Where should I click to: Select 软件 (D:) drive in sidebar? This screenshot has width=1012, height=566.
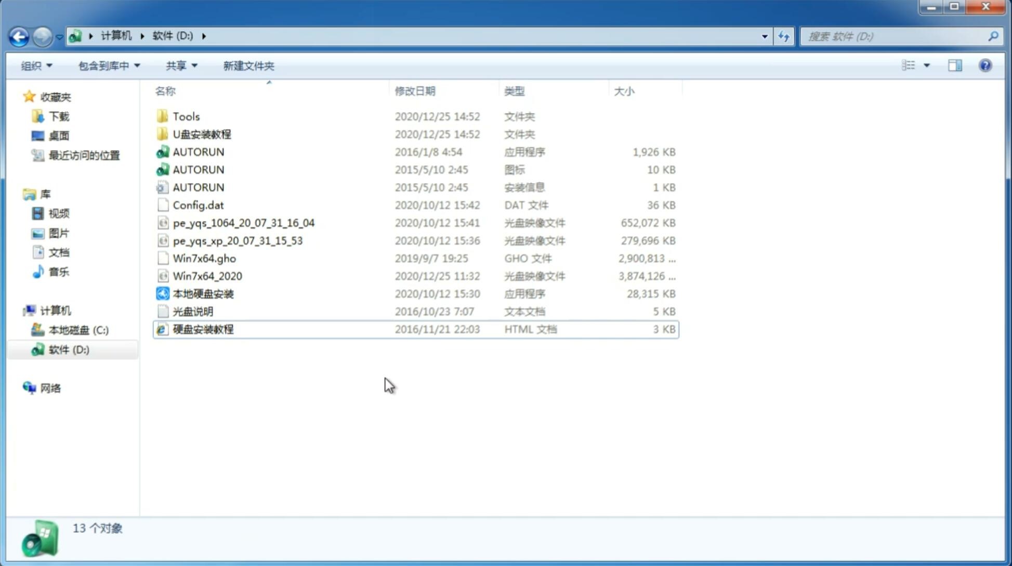coord(69,349)
